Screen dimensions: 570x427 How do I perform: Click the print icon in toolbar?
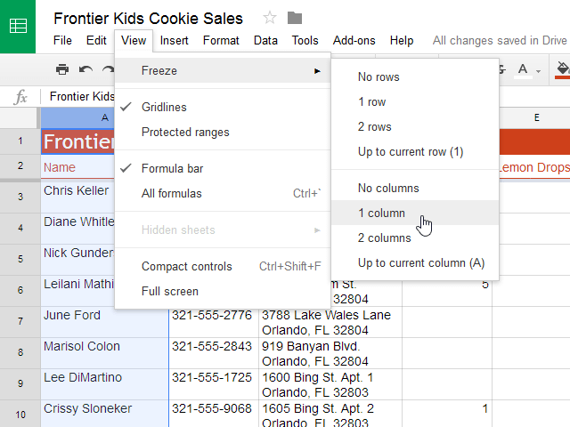coord(61,68)
